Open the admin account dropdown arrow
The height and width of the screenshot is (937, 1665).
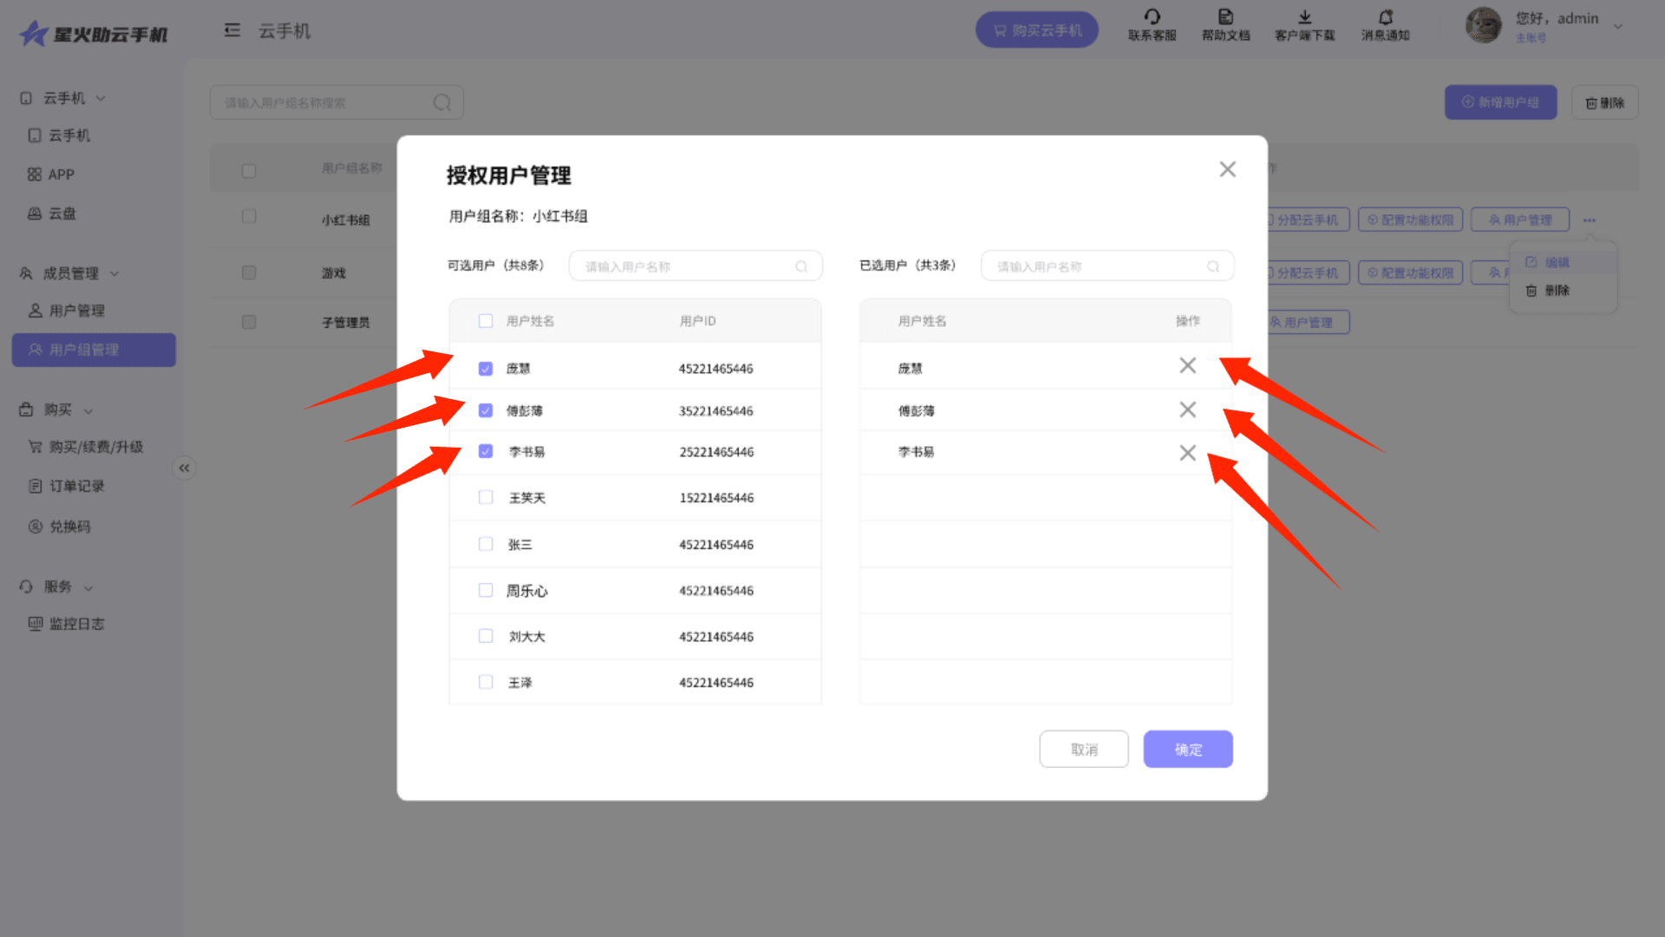pyautogui.click(x=1617, y=26)
